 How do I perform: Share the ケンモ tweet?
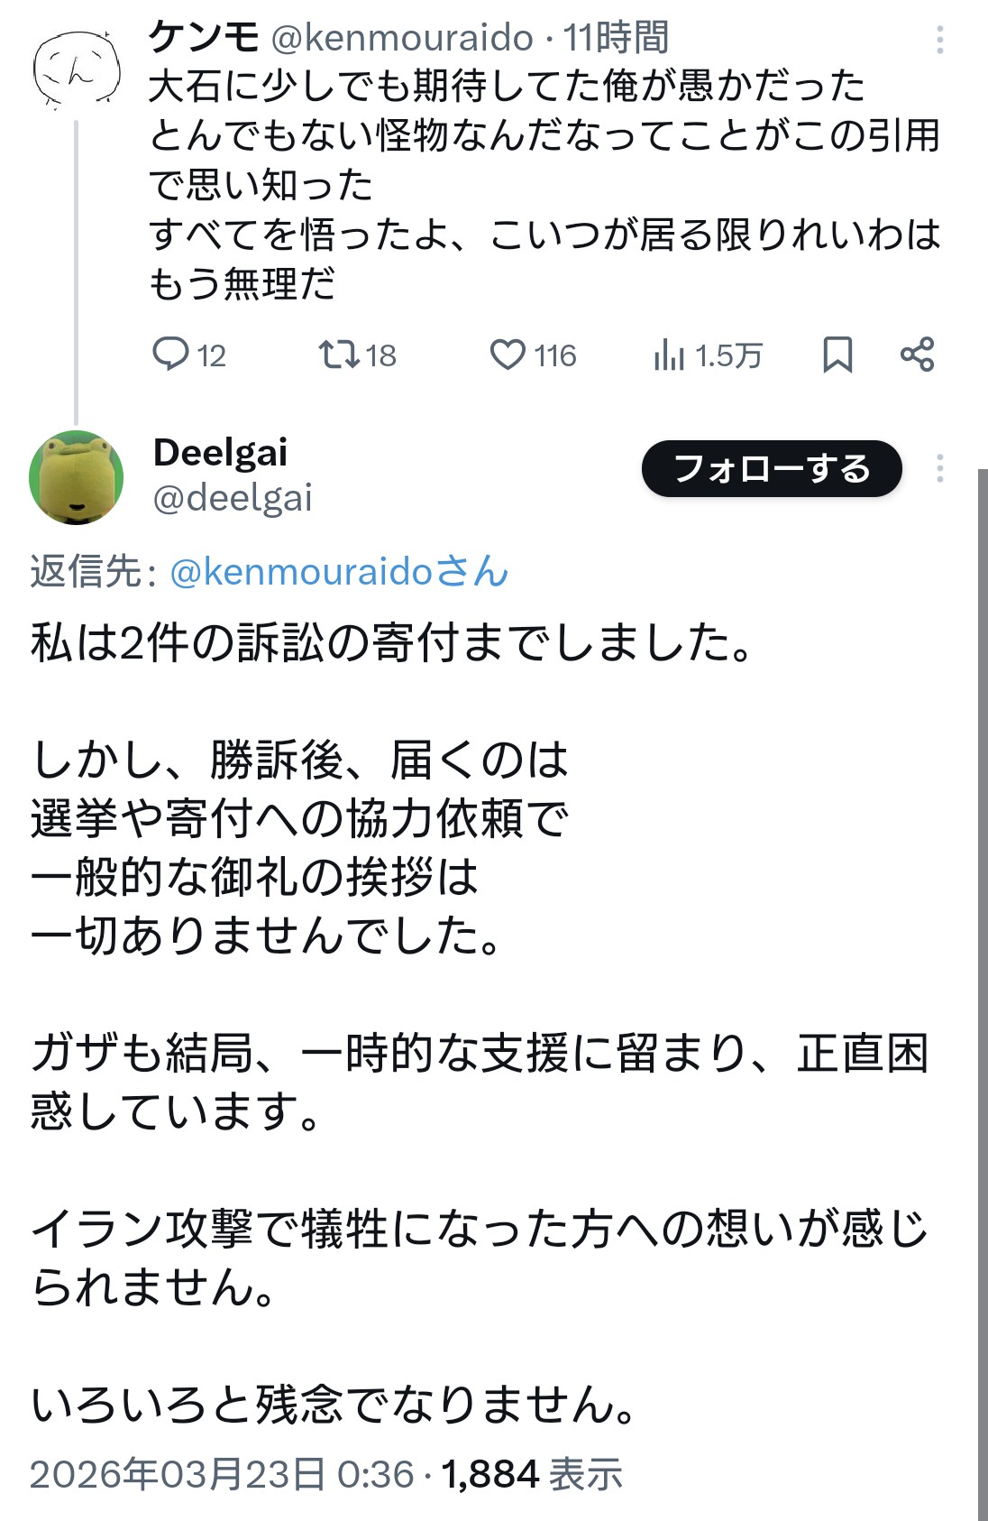pyautogui.click(x=917, y=355)
